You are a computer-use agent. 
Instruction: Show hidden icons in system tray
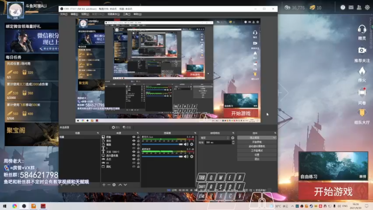(292, 206)
